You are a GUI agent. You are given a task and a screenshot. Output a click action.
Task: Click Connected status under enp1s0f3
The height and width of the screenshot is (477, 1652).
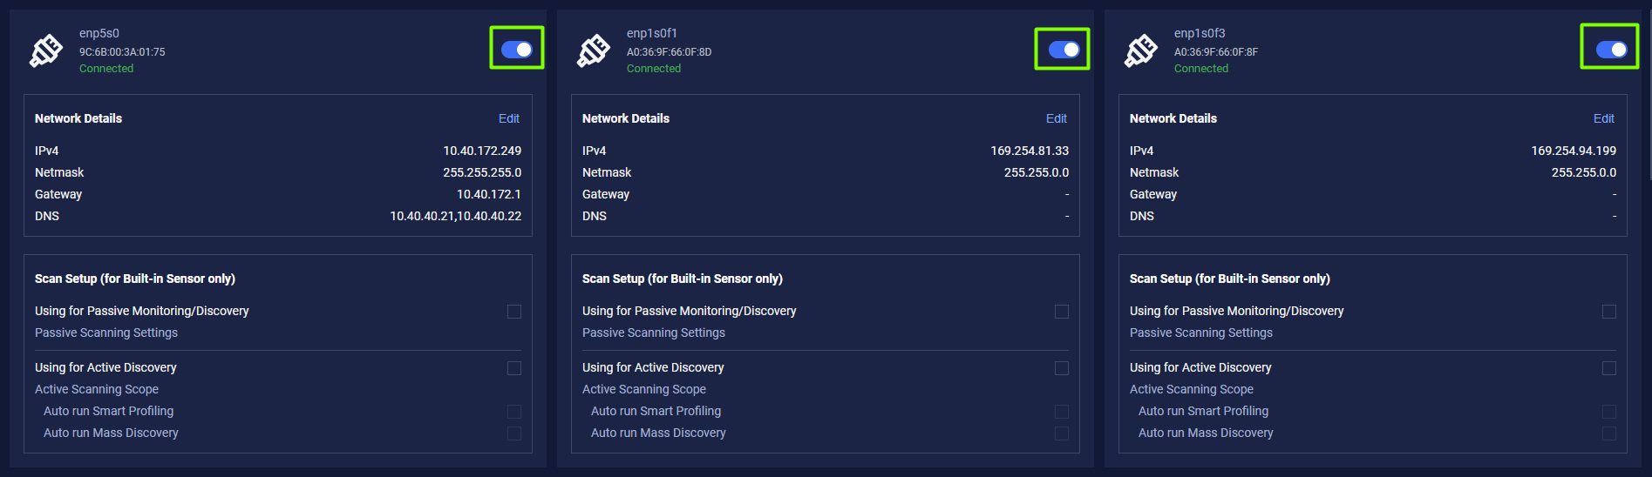pos(1201,69)
